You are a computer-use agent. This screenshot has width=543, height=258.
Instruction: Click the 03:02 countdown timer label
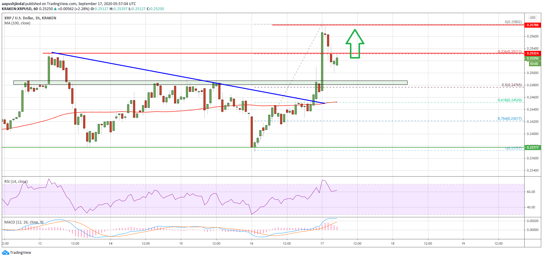click(x=534, y=64)
